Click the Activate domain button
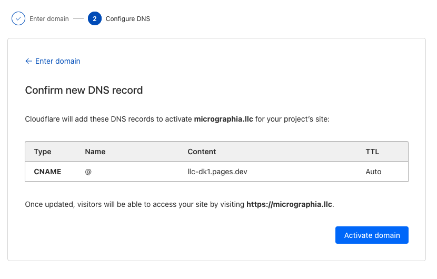The height and width of the screenshot is (279, 437). point(372,235)
